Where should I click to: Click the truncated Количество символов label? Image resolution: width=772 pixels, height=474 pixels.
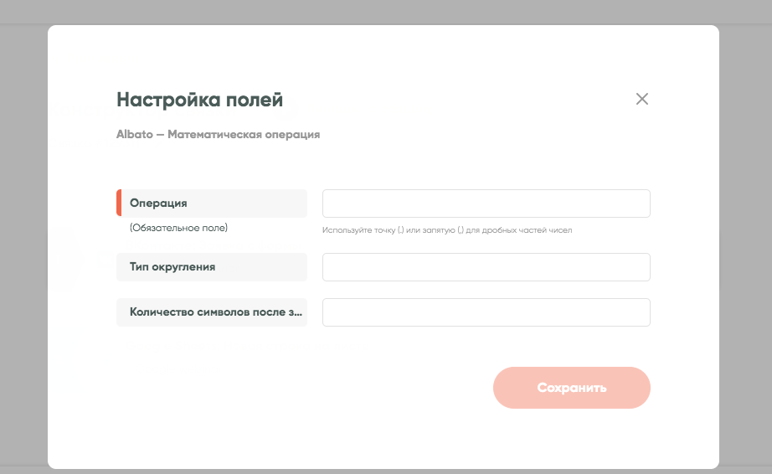(209, 312)
